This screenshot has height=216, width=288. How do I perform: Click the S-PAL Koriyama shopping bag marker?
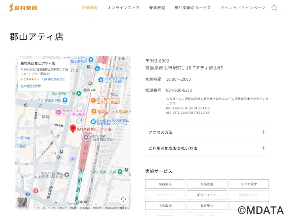pyautogui.click(x=97, y=68)
